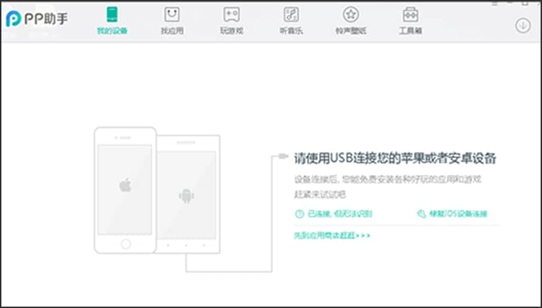Image resolution: width=542 pixels, height=308 pixels.
Task: Click the iPhone illustration with Apple logo
Action: coord(125,190)
